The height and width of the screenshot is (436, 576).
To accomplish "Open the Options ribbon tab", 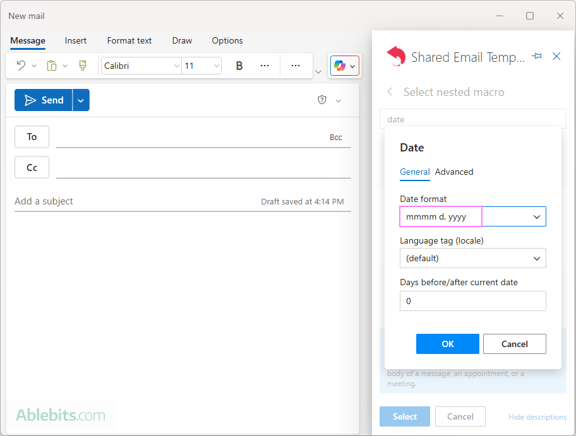I will tap(227, 41).
